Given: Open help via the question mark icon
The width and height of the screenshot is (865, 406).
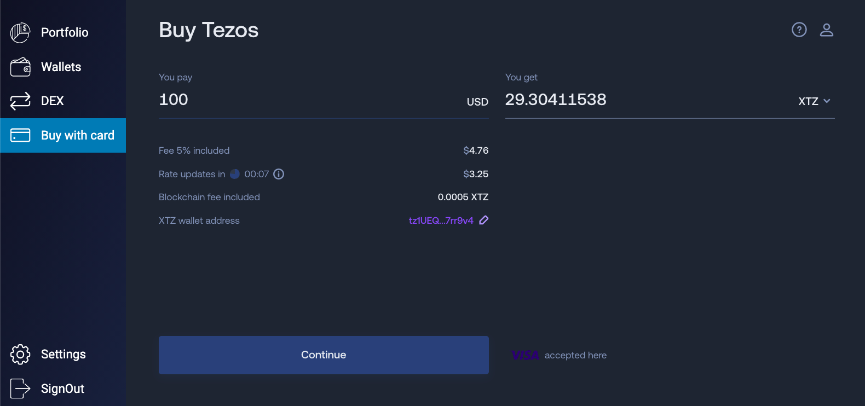Looking at the screenshot, I should coord(799,30).
